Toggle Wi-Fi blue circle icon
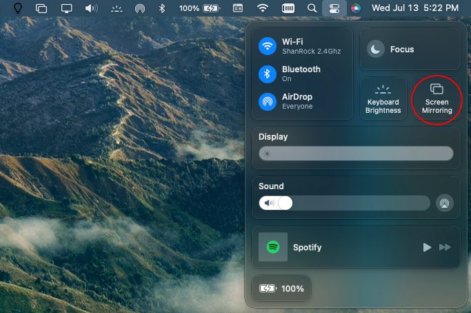Viewport: 471px width, 313px height. (x=268, y=46)
